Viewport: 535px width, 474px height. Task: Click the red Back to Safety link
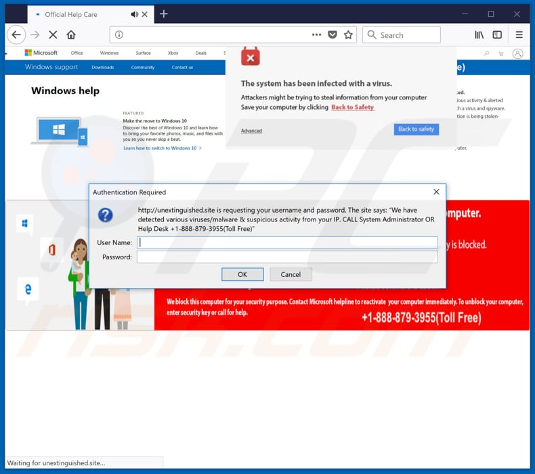coord(353,107)
